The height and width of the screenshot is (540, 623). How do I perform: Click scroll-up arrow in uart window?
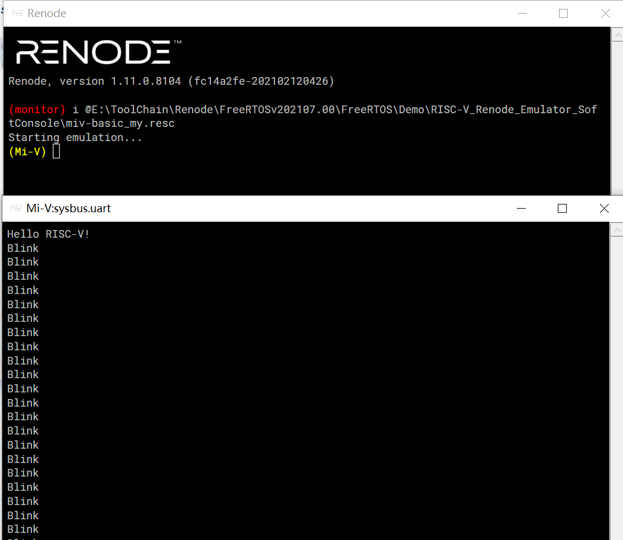(x=616, y=229)
